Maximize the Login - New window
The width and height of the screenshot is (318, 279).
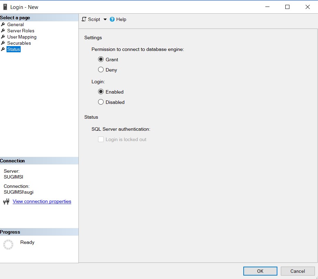(x=287, y=7)
